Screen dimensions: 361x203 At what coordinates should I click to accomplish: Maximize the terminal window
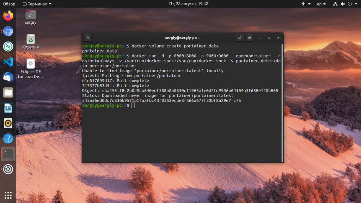click(x=269, y=38)
